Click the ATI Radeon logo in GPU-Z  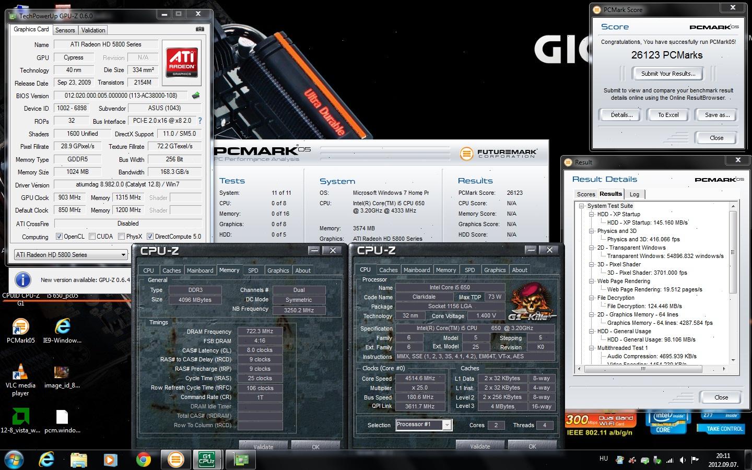pos(182,62)
